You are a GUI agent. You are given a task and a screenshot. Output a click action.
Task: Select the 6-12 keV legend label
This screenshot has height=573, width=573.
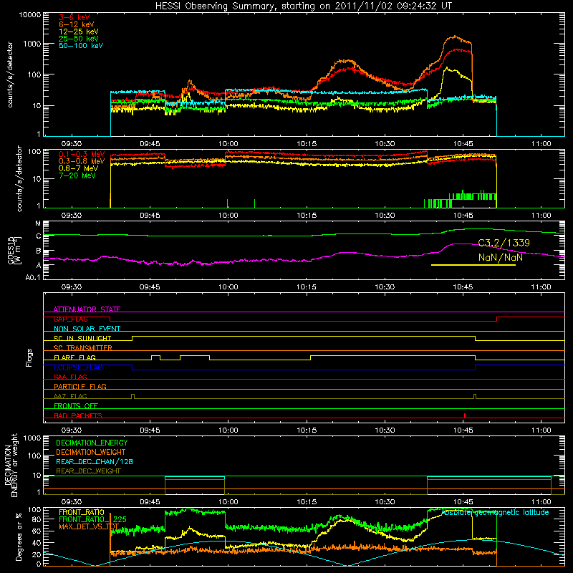(x=77, y=24)
